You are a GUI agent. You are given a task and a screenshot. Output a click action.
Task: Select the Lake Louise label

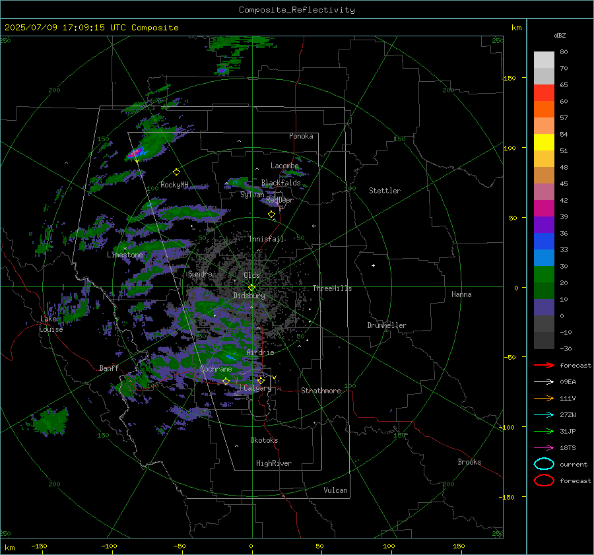click(51, 324)
